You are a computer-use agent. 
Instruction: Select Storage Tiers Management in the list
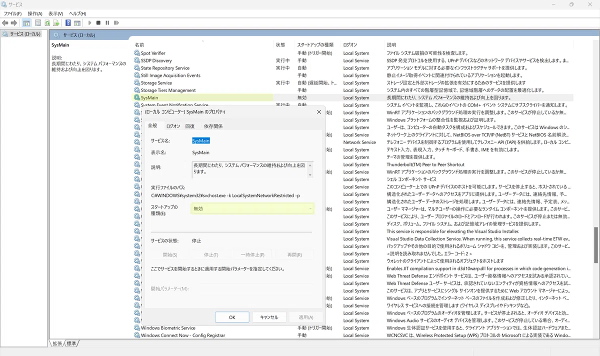click(168, 90)
